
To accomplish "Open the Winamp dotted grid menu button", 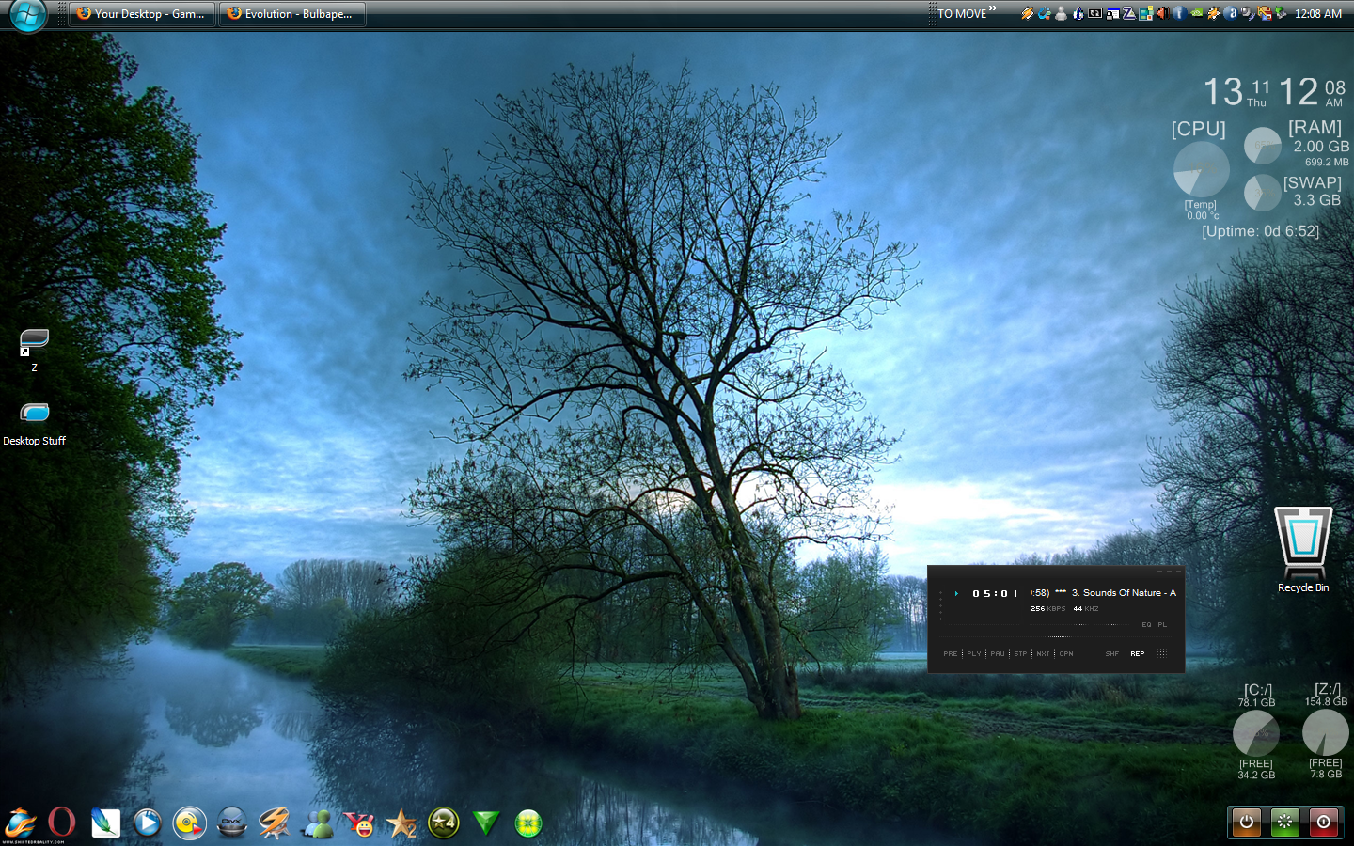I will point(1162,653).
